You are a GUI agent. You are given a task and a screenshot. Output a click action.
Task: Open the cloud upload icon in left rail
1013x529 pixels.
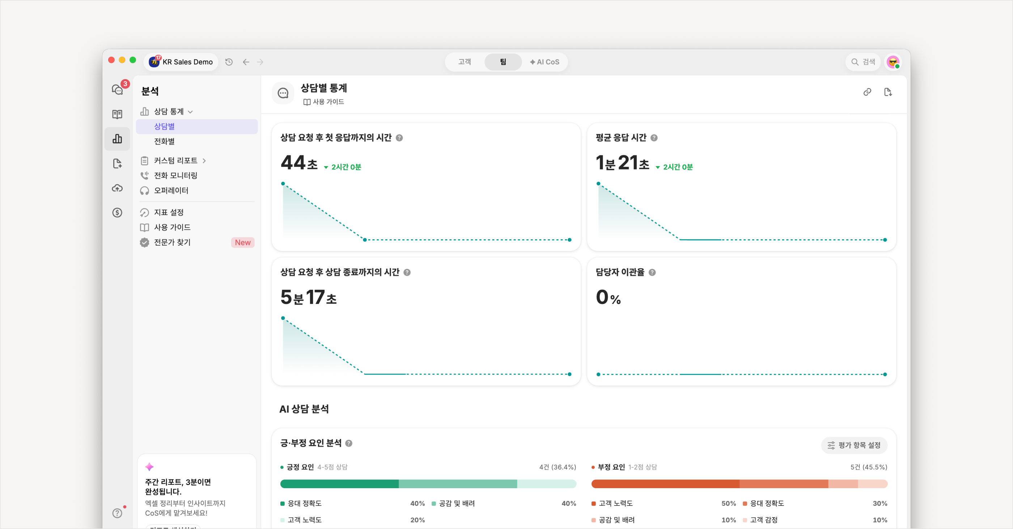click(117, 188)
